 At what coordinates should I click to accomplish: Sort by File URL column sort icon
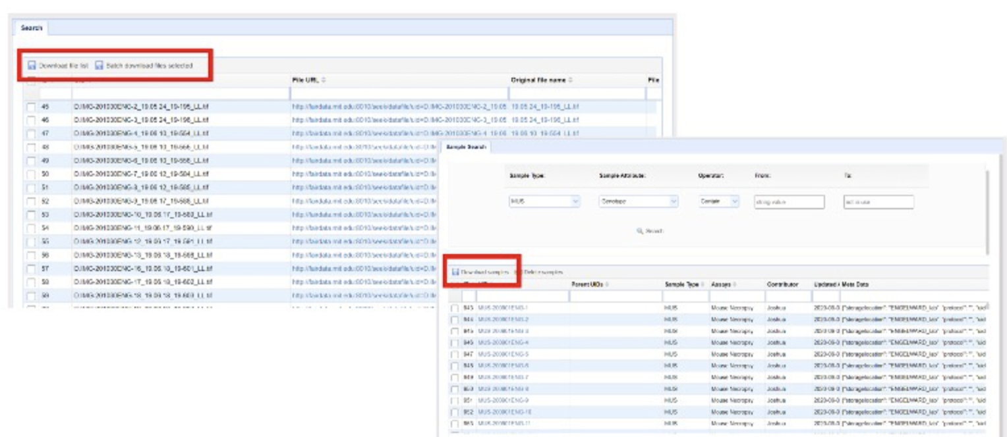(x=324, y=80)
